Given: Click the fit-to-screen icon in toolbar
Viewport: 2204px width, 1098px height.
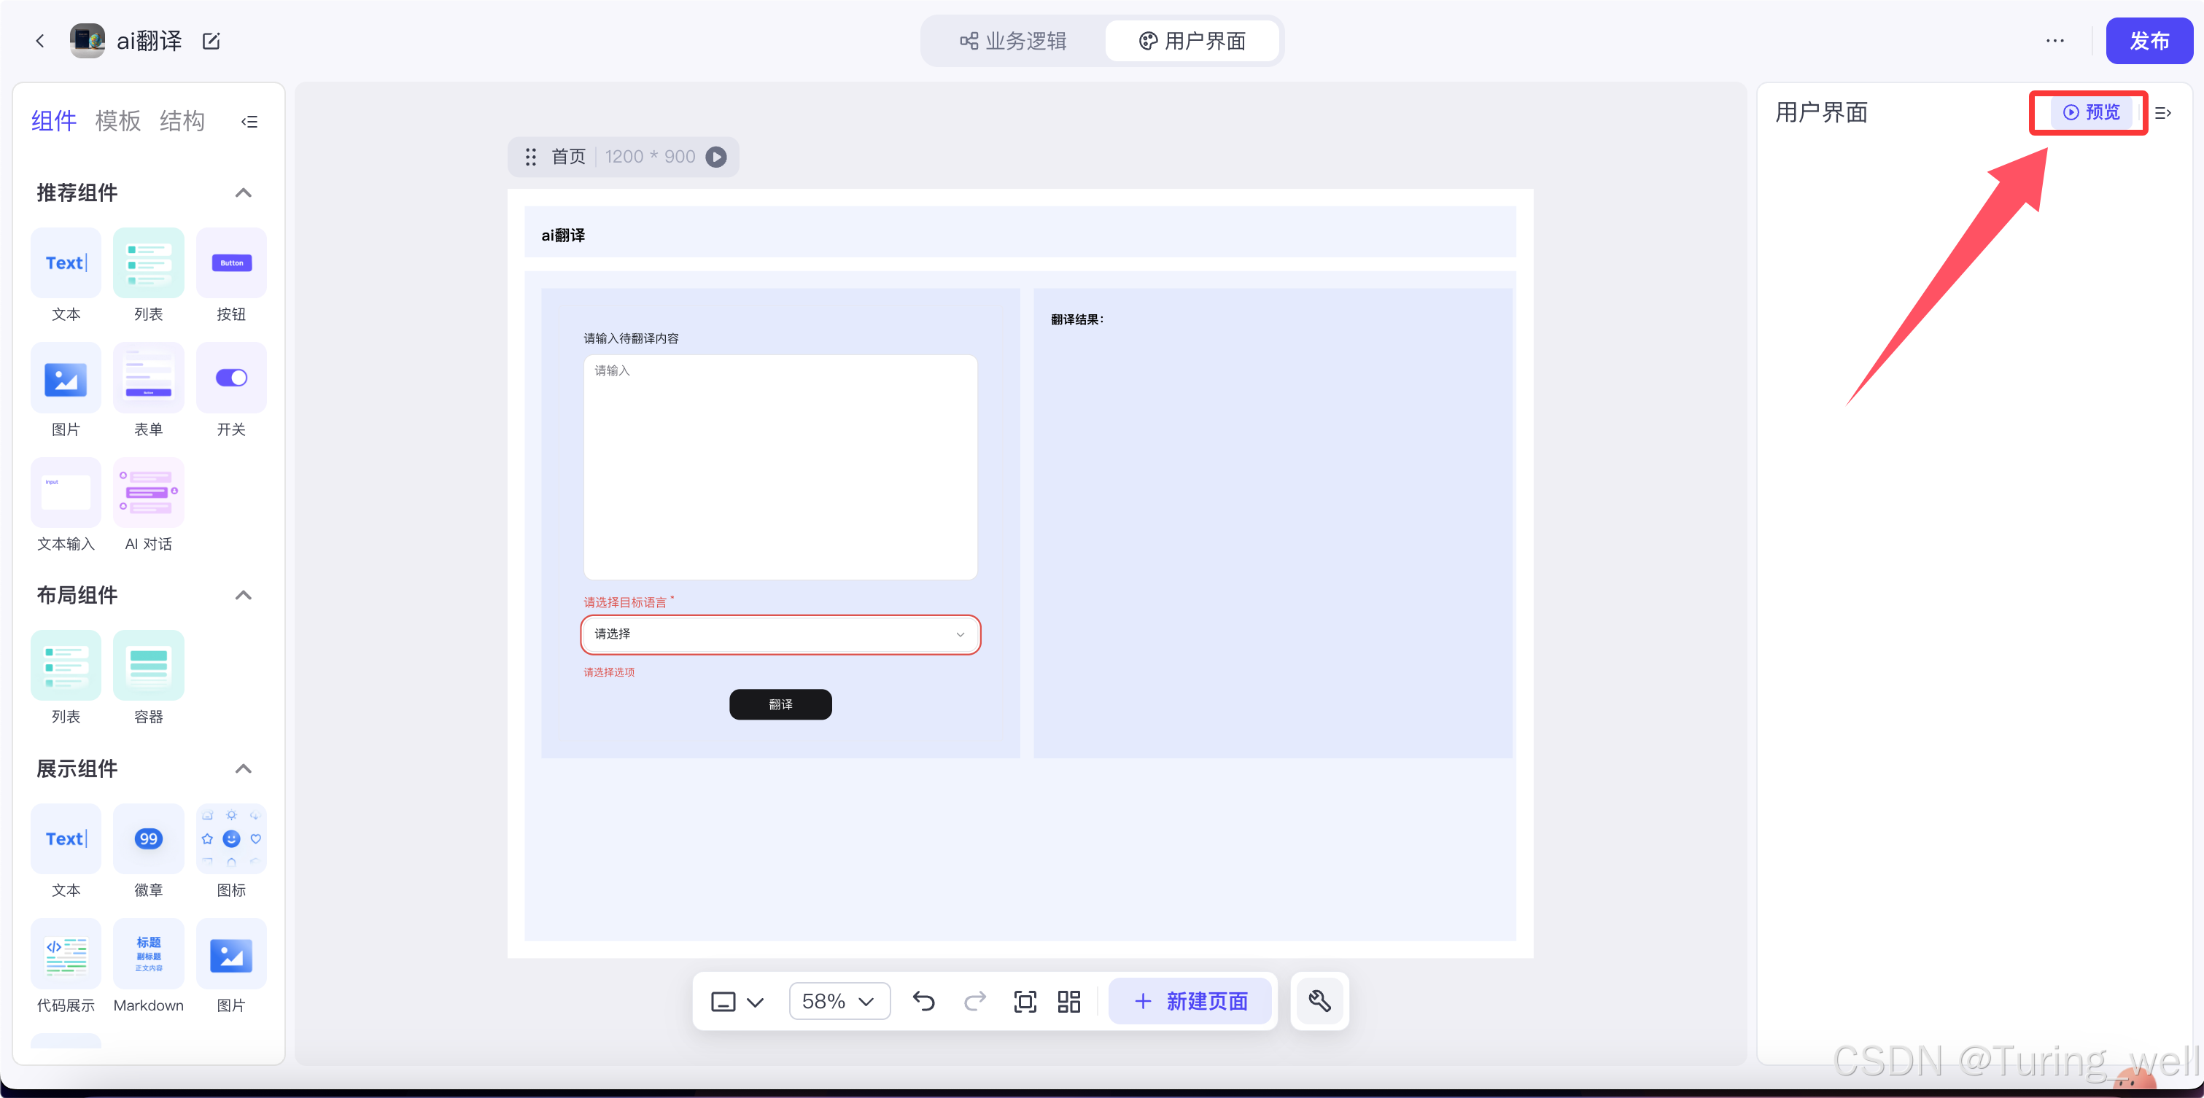Looking at the screenshot, I should pos(1024,1000).
